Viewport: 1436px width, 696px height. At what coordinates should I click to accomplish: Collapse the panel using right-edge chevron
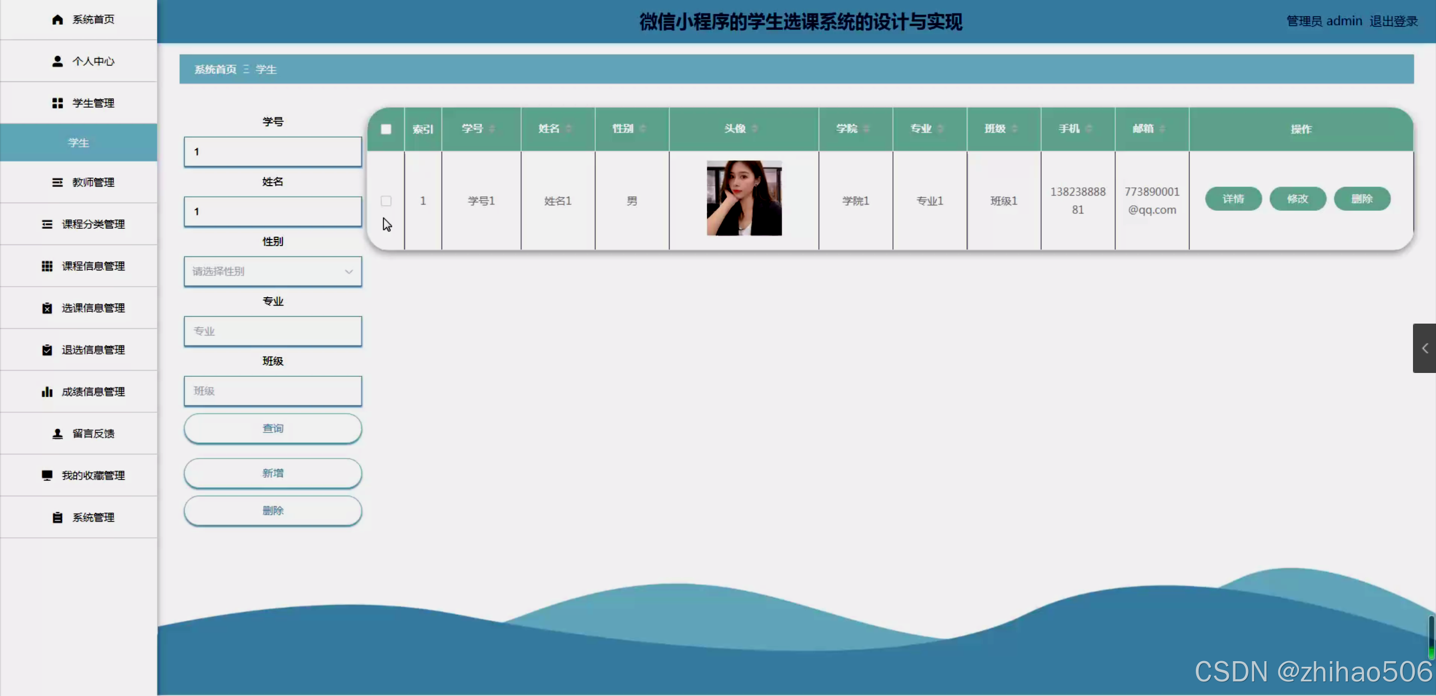[x=1424, y=348]
